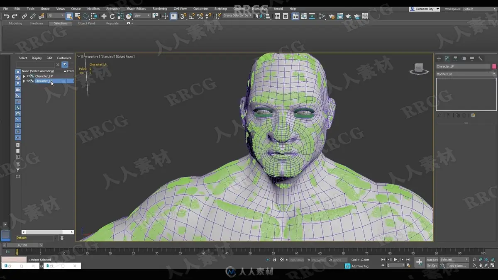The width and height of the screenshot is (498, 280).
Task: Toggle visibility eye for Character_HP
Action: pyautogui.click(x=28, y=76)
